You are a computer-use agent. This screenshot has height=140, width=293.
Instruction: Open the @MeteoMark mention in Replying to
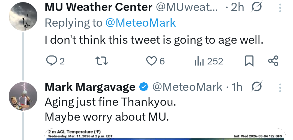tap(140, 23)
